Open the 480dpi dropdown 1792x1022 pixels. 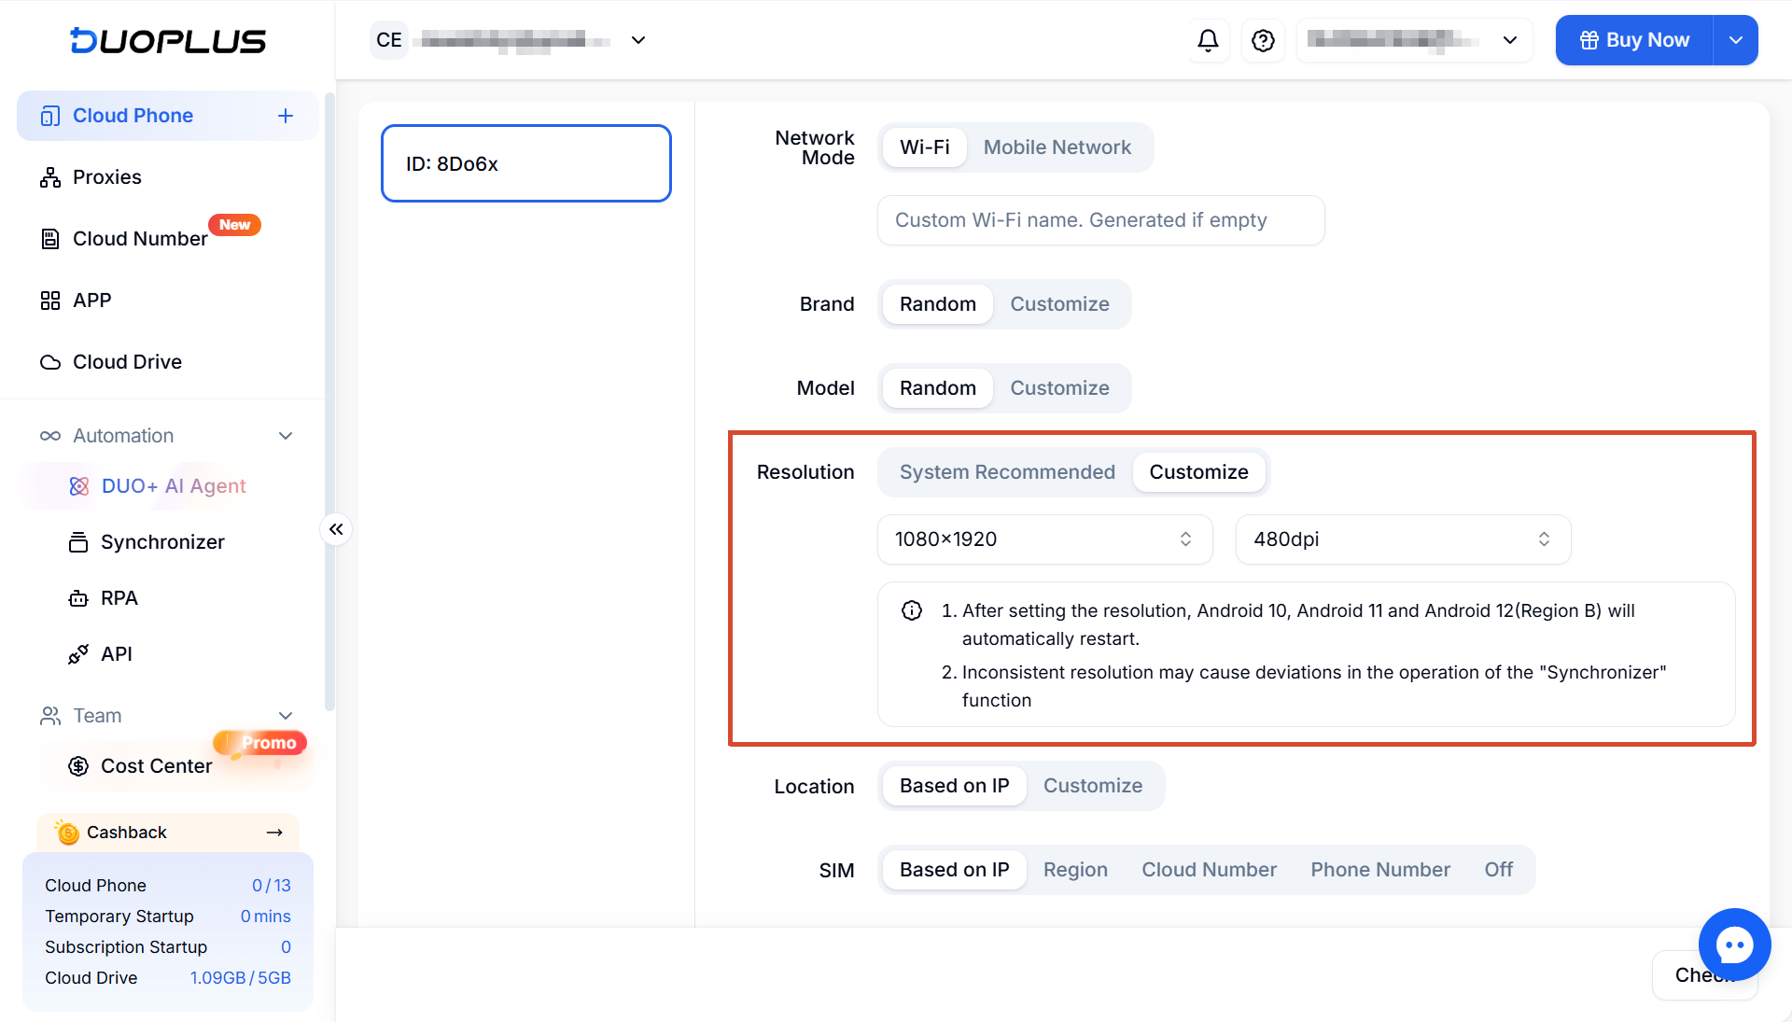(x=1404, y=539)
